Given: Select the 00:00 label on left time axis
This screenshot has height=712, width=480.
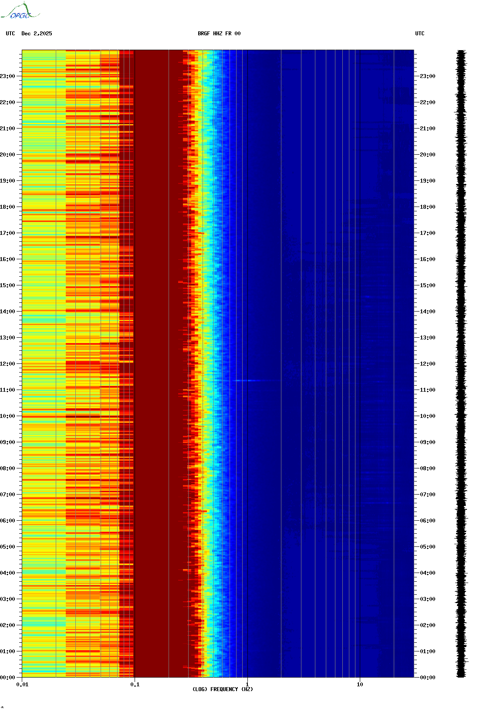Looking at the screenshot, I should coord(7,678).
